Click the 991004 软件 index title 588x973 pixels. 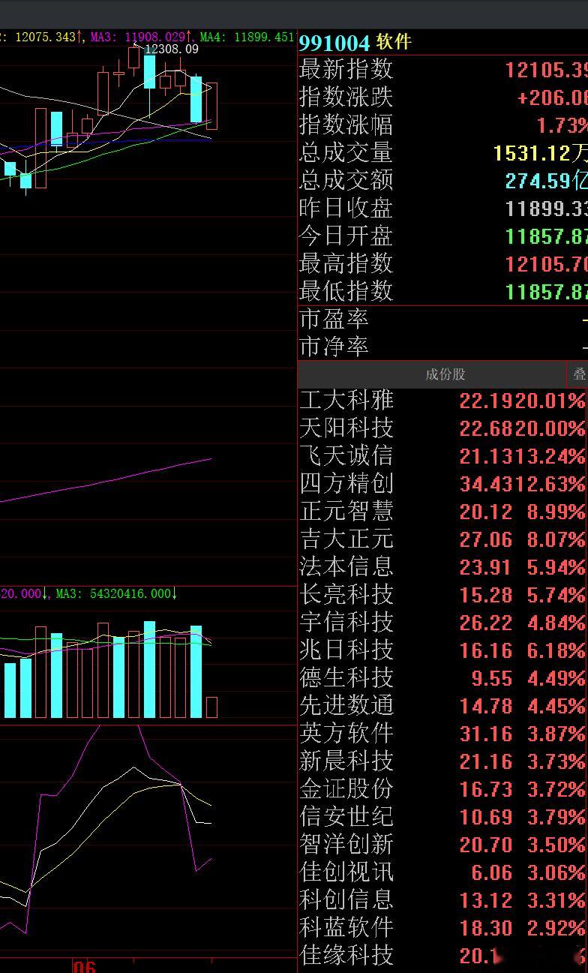[355, 42]
